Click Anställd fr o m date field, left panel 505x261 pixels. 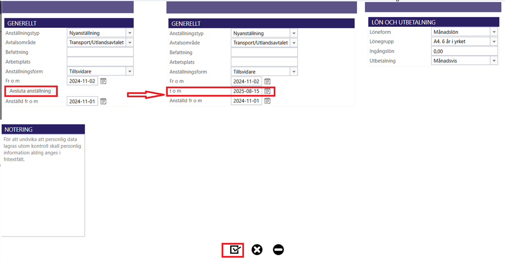82,101
